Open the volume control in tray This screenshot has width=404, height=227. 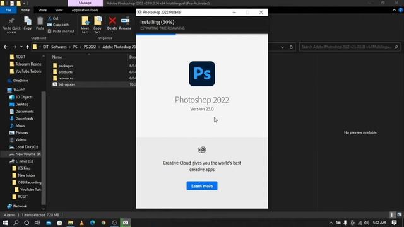[367, 223]
